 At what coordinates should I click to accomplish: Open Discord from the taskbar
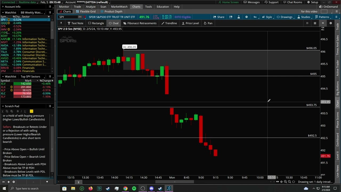(151, 189)
